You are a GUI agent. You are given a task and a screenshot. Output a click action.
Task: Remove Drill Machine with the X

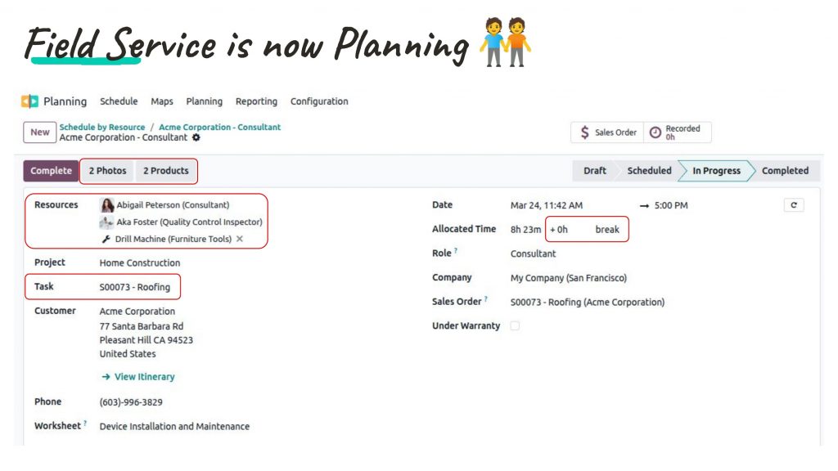pos(240,239)
